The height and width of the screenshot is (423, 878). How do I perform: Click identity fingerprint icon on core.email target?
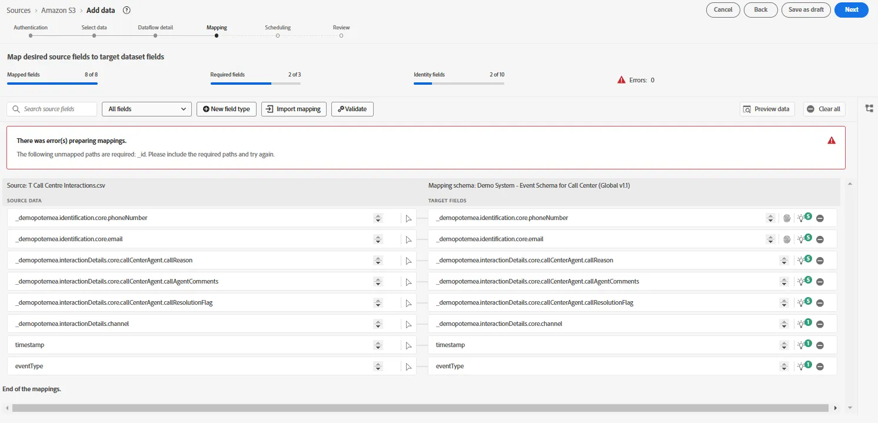tap(787, 239)
